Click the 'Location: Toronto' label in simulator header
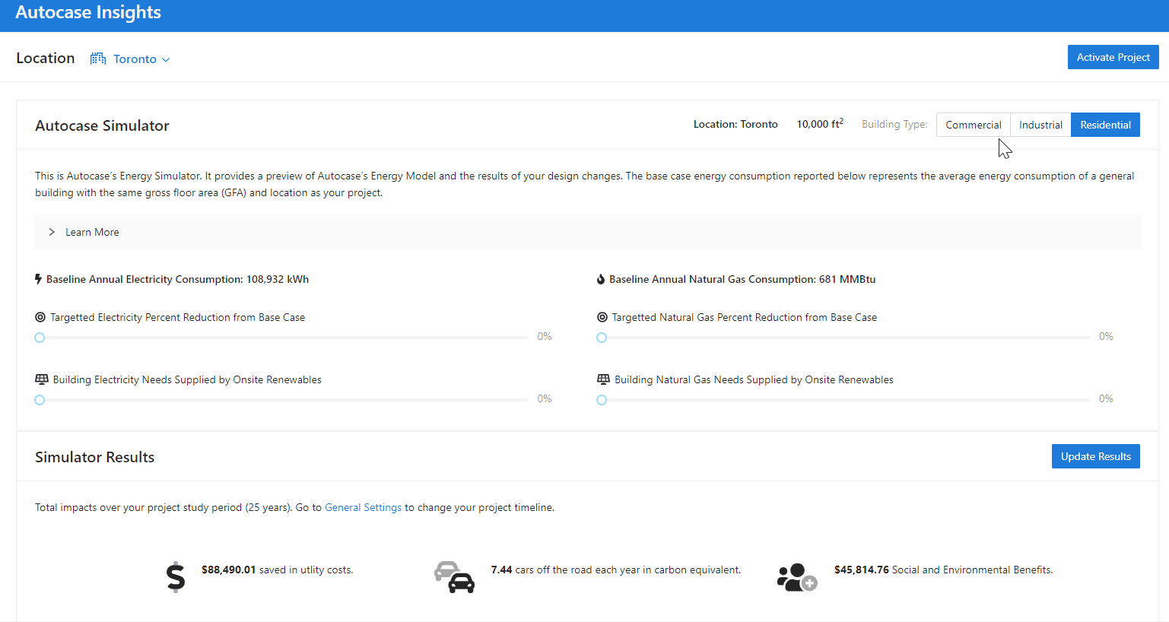Image resolution: width=1169 pixels, height=622 pixels. [x=735, y=124]
